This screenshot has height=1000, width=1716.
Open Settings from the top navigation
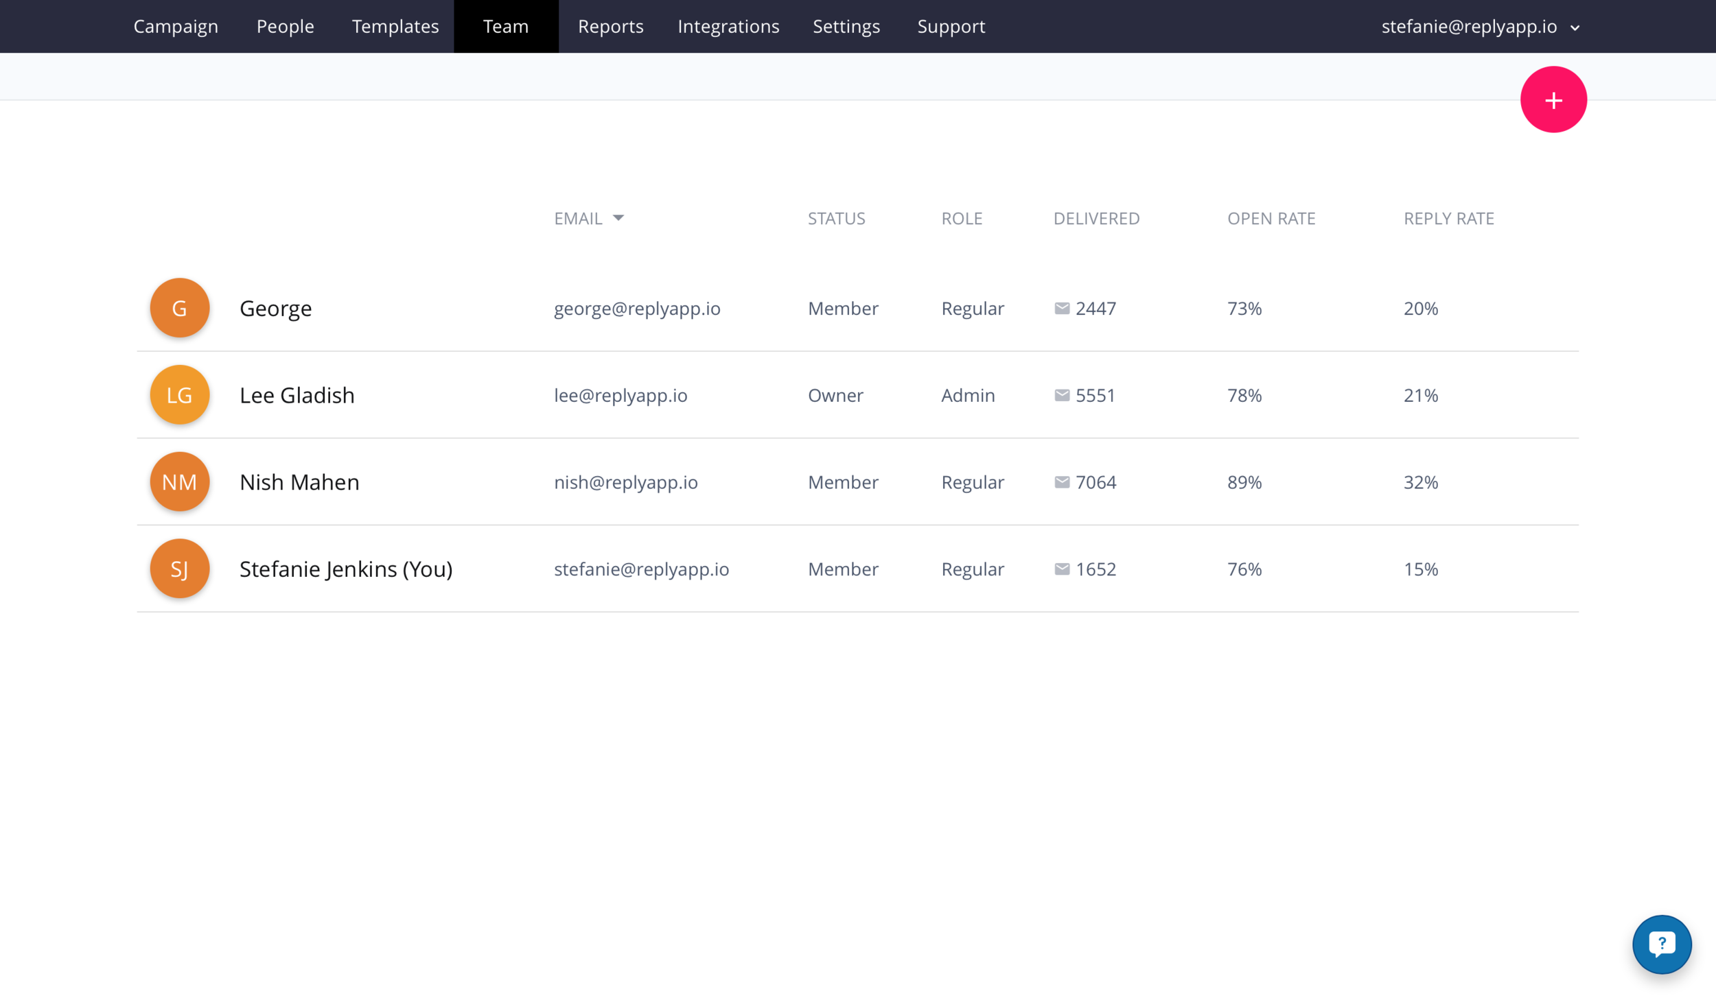click(x=846, y=27)
